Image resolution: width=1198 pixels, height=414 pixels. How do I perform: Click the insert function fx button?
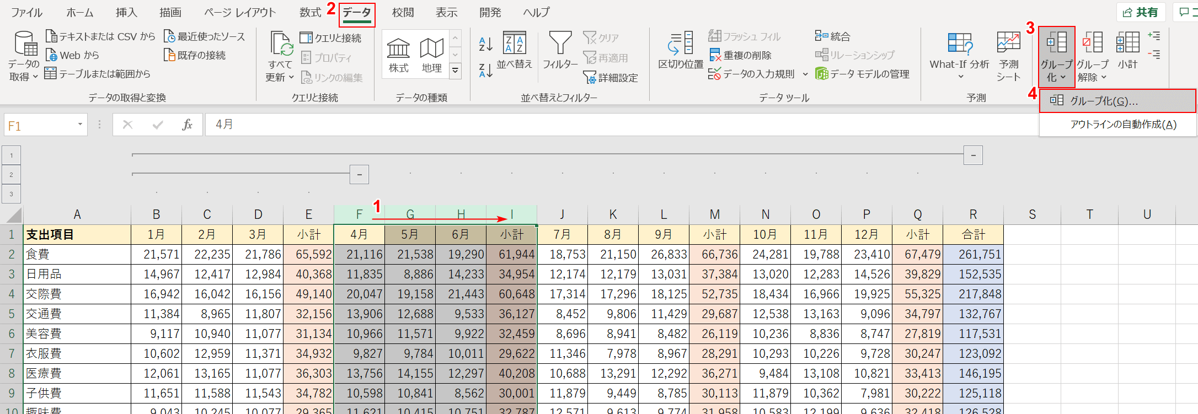187,125
